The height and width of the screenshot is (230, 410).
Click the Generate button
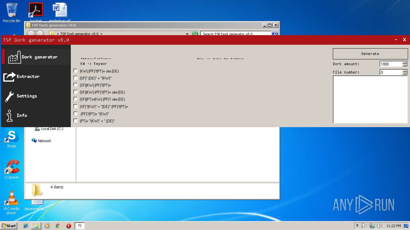370,54
